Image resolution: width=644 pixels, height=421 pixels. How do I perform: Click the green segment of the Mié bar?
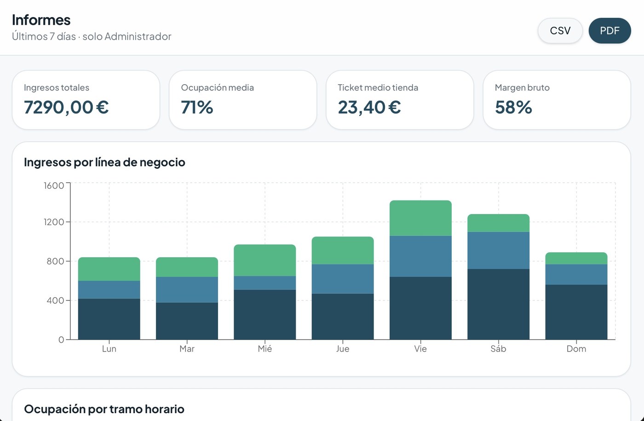(x=264, y=260)
